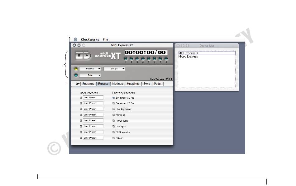296x186 pixels.
Task: Click port indicator LED number 5
Action: (149, 58)
